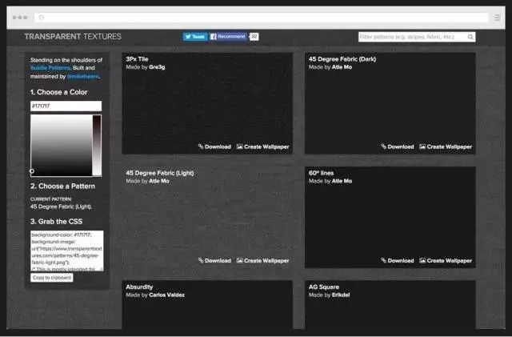This screenshot has width=512, height=337.
Task: Click Atle Mo under 45 Degree Fabric (Light)
Action: [159, 181]
